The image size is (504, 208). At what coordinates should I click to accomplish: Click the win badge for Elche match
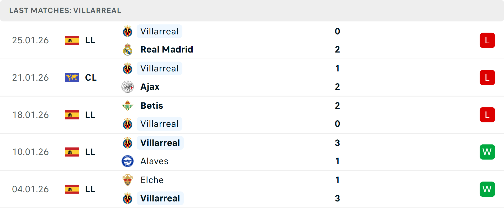tap(487, 189)
